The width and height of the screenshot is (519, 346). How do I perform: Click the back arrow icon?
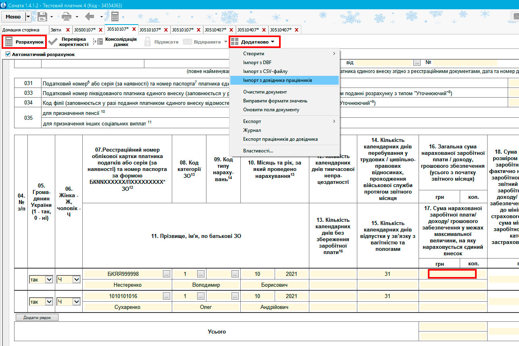pyautogui.click(x=89, y=17)
